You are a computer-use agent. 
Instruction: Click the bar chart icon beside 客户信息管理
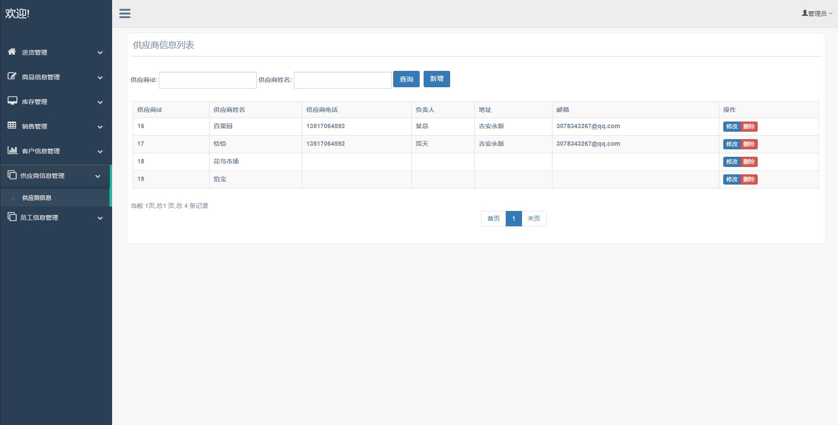point(12,150)
